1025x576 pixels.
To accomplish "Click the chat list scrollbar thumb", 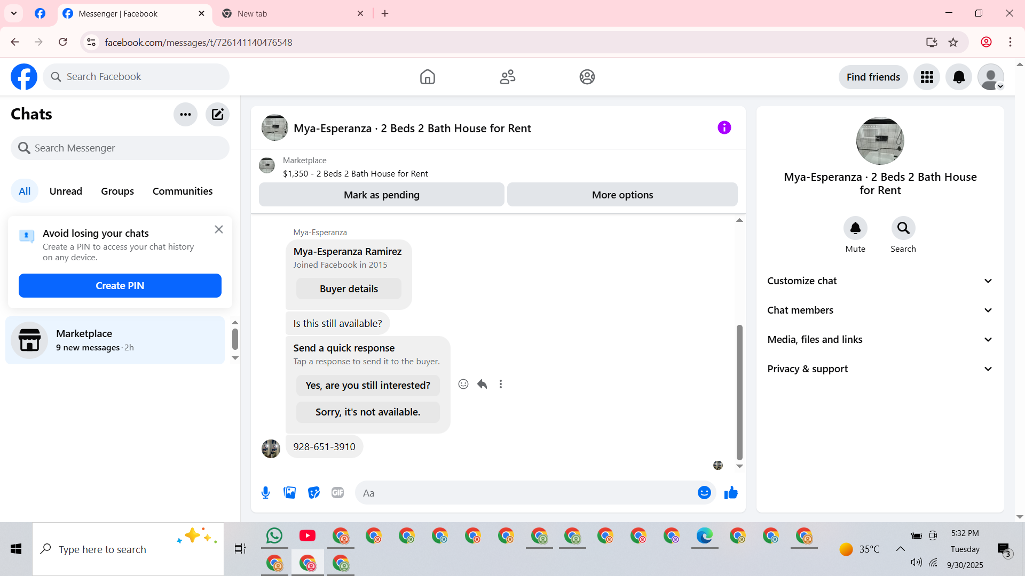I will click(235, 339).
